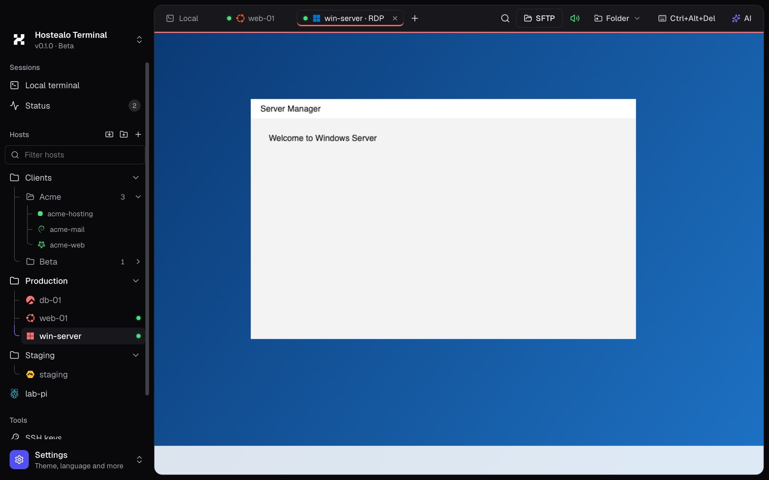Click the web-01 Ubuntu icon in sidebar
Viewport: 769px width, 480px height.
point(30,318)
